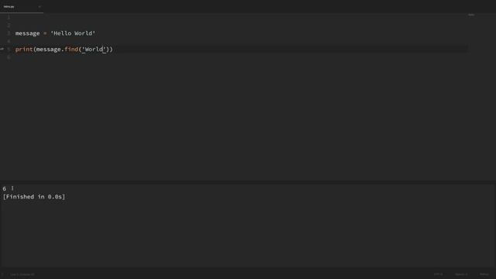Screen dimensions: 496x279
Task: Click the minimap code preview
Action: click(471, 15)
